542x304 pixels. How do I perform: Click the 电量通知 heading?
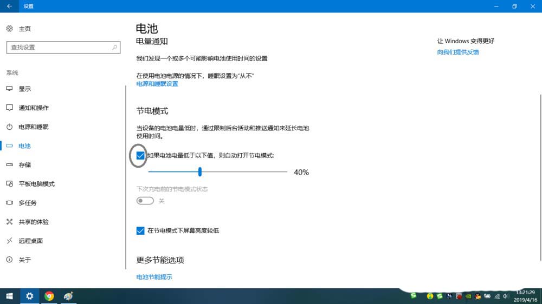(152, 41)
